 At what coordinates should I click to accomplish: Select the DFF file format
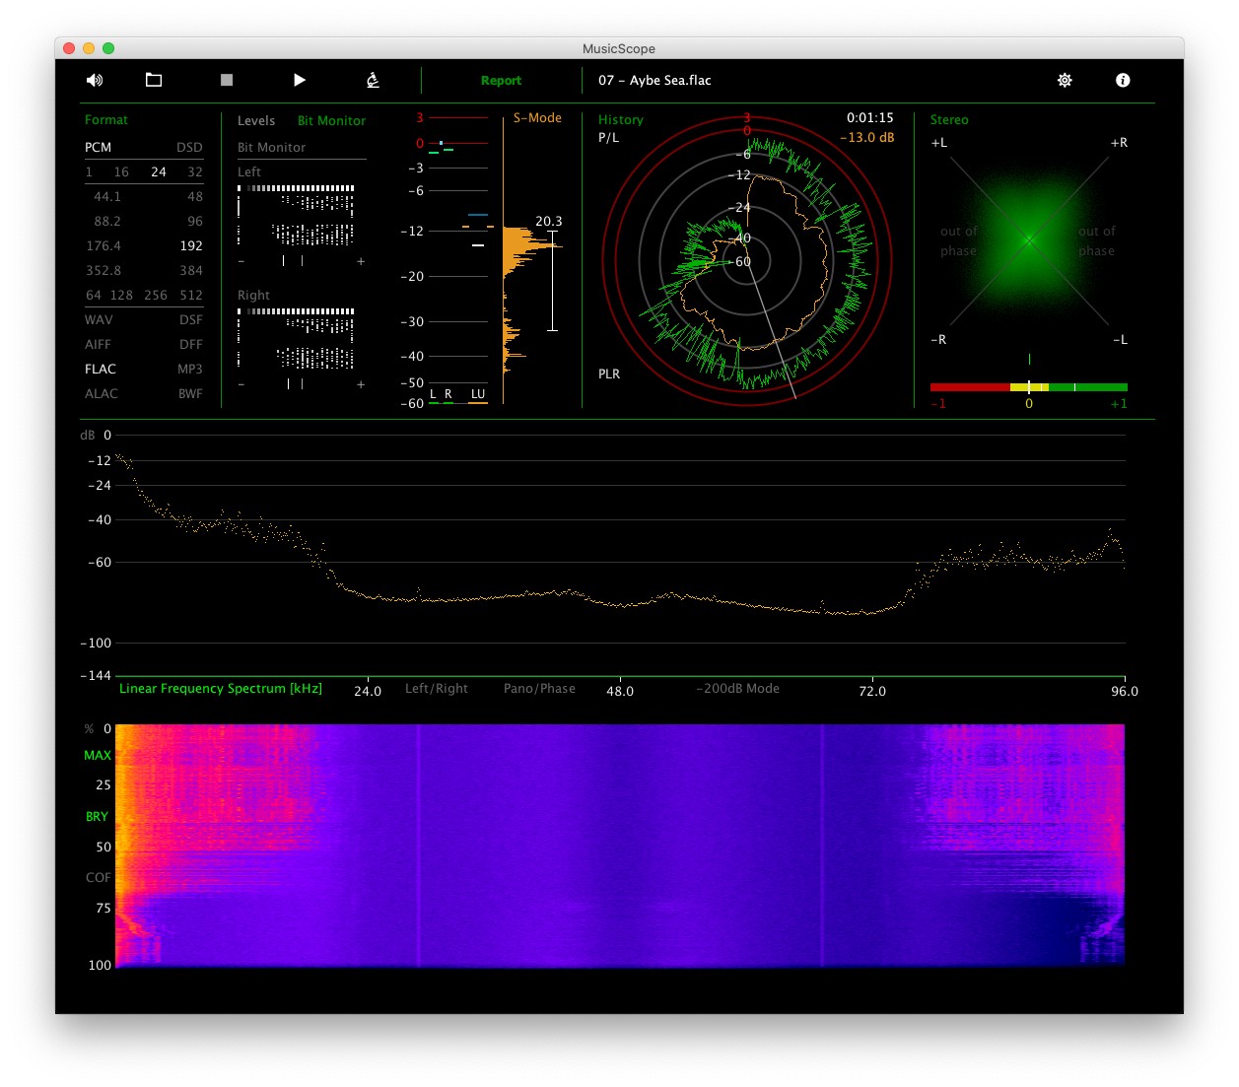tap(191, 344)
